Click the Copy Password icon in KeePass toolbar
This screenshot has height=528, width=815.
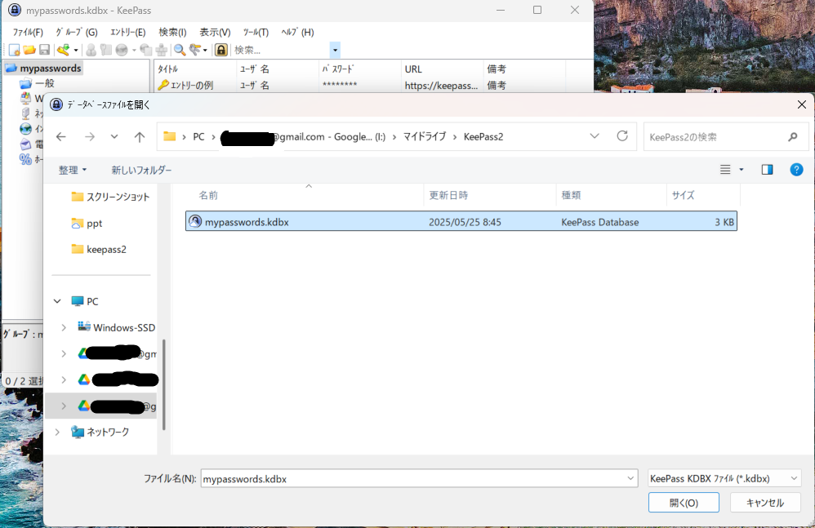pos(106,50)
